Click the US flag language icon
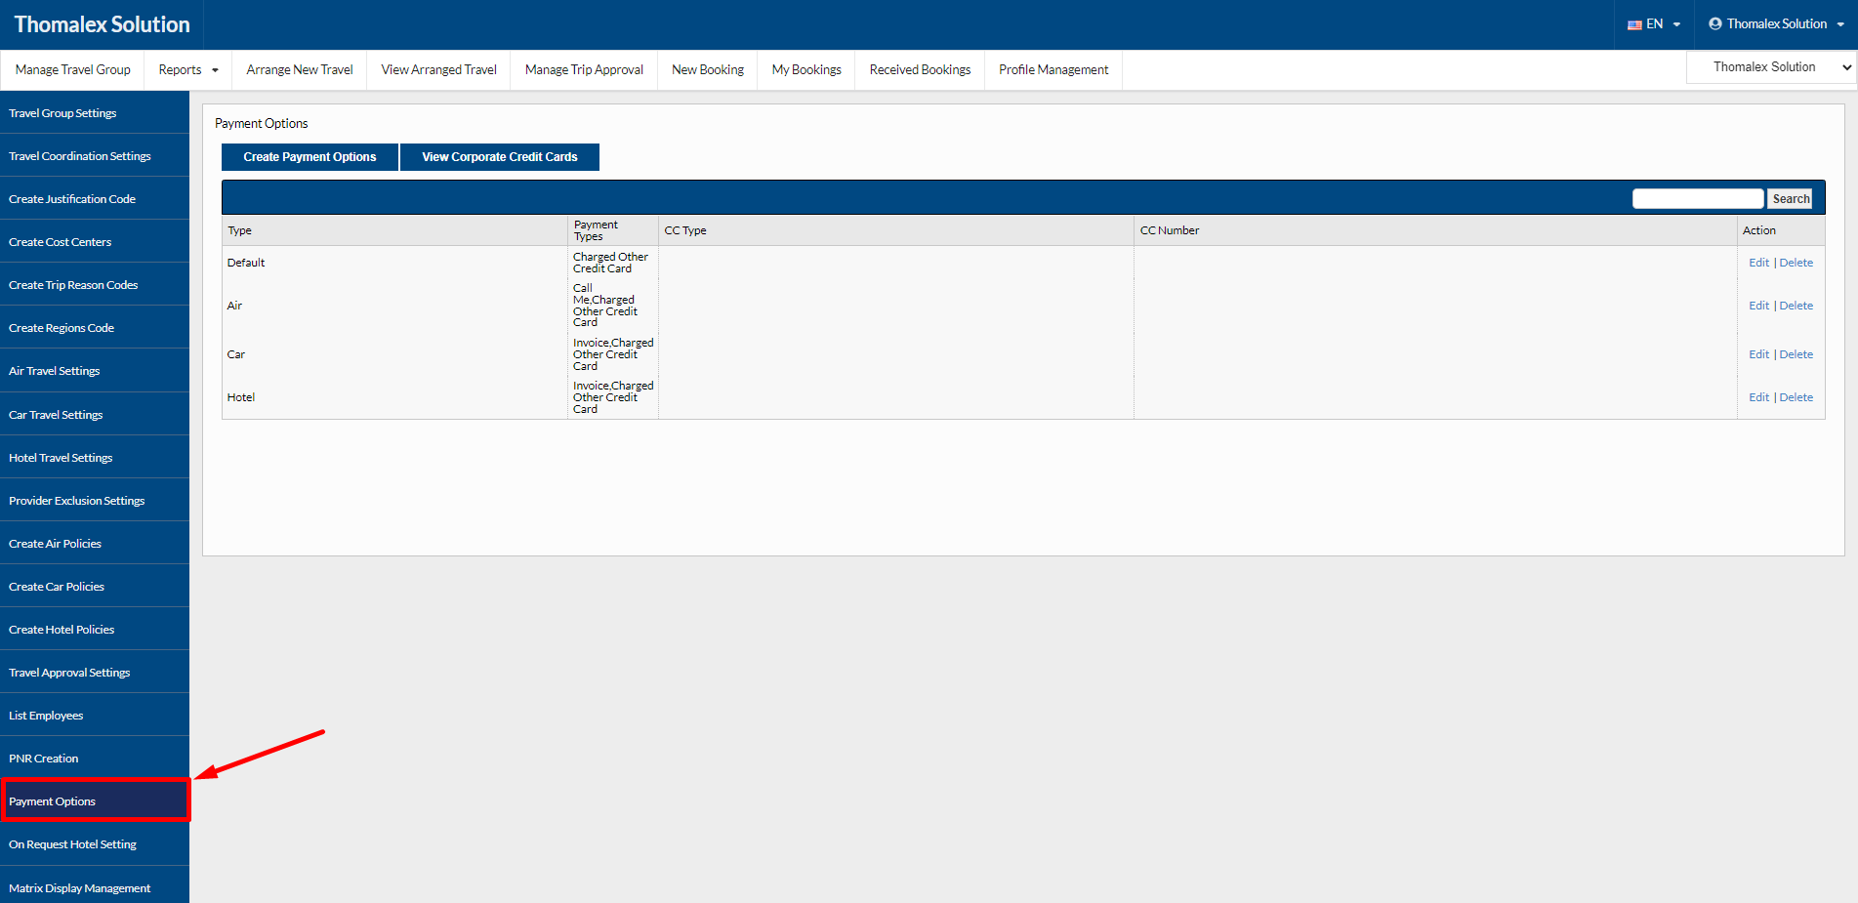 (1634, 24)
